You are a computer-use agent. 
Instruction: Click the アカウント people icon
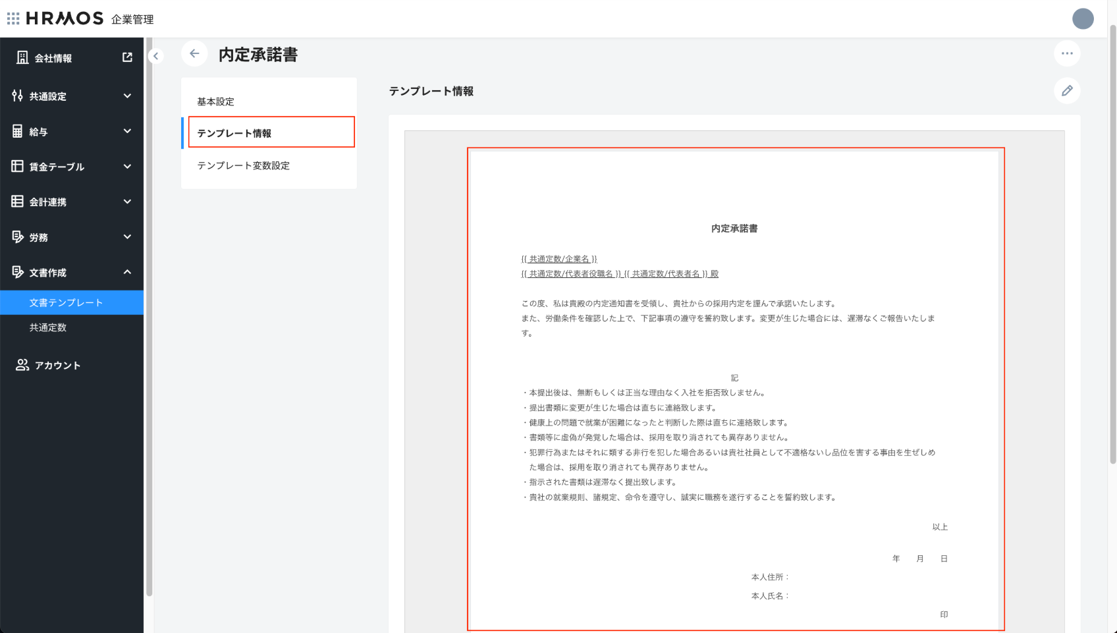pos(22,365)
